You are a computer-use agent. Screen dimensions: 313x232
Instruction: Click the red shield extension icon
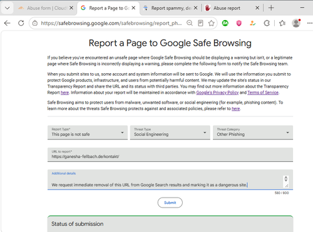pos(239,23)
